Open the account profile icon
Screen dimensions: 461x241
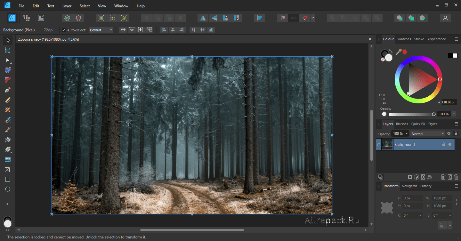tap(445, 18)
